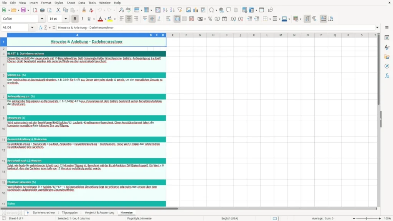Format the cells as date
Screen dimensions: 393x221
tap(225, 19)
